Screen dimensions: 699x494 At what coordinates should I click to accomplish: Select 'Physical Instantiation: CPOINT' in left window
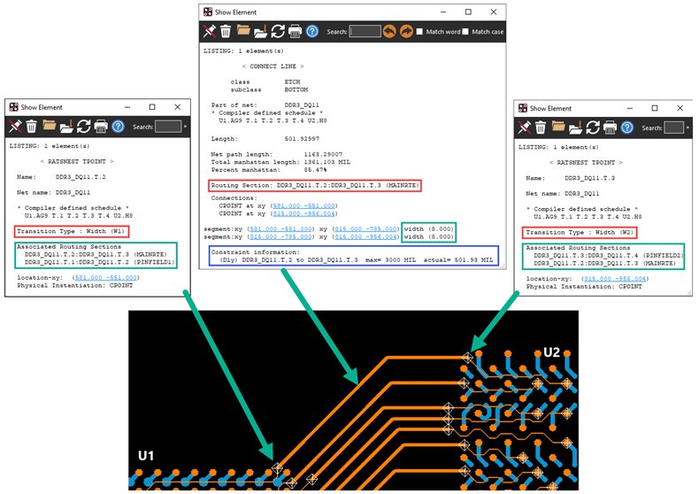[75, 285]
